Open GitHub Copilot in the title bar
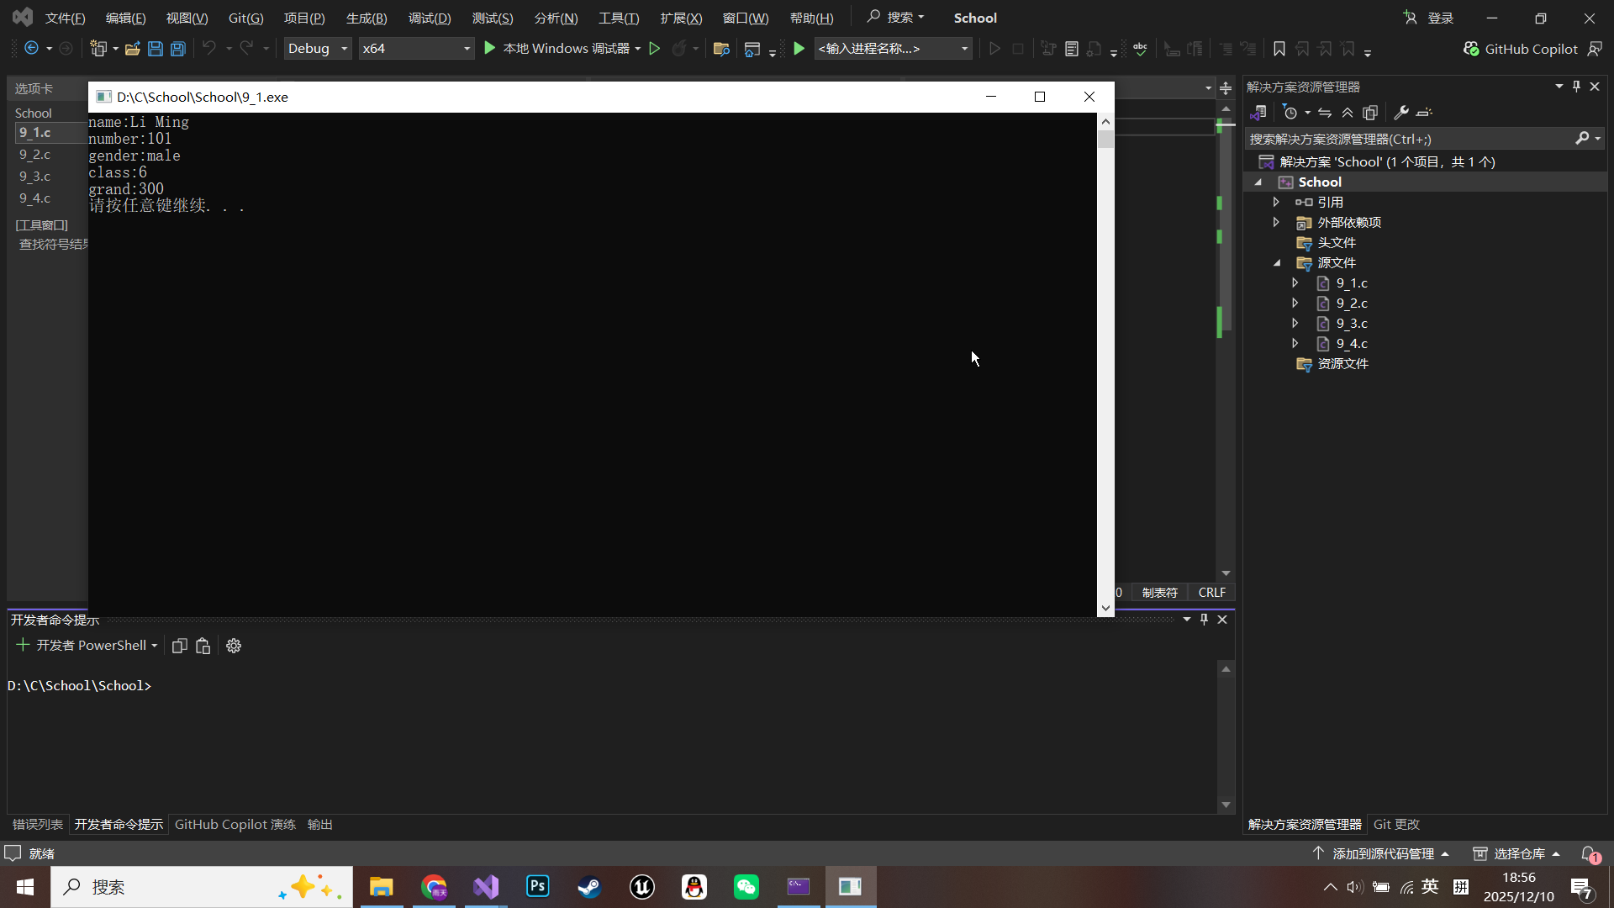Image resolution: width=1614 pixels, height=908 pixels. tap(1521, 49)
